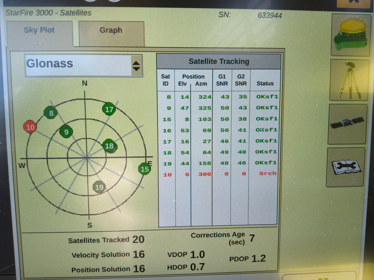Viewport: 374px width, 280px height.
Task: Click the W compass label on sky plot
Action: (x=22, y=166)
